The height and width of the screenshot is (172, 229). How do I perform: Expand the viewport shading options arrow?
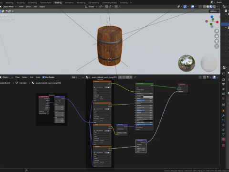coord(218,7)
